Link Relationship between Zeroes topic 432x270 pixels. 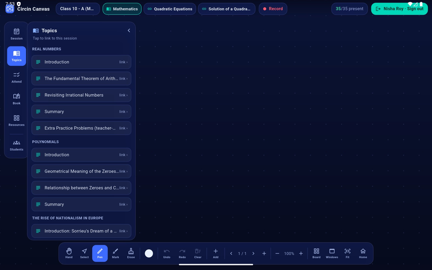pos(81,188)
